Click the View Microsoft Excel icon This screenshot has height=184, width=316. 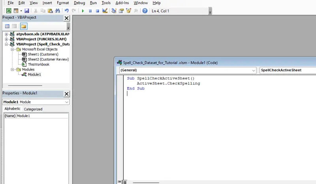(x=8, y=11)
